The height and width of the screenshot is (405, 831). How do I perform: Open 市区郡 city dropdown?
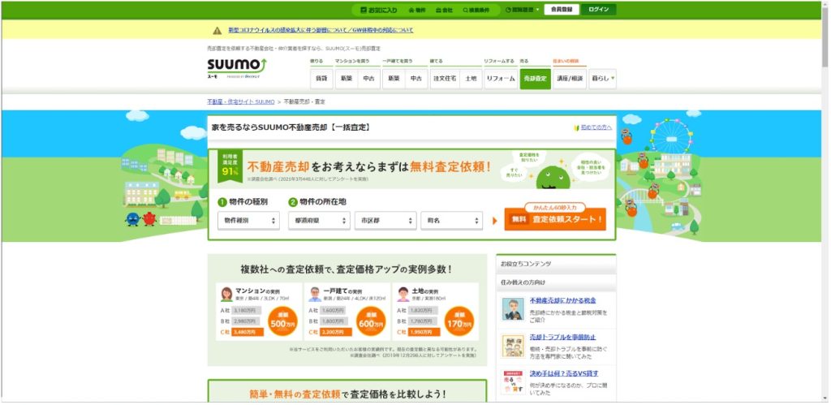385,220
